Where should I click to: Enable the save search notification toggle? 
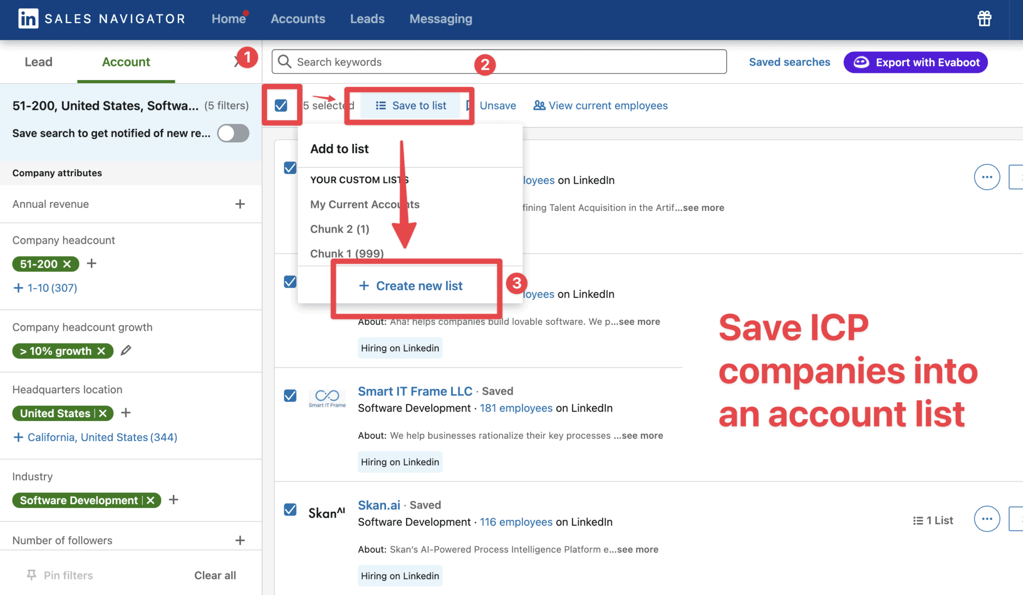point(233,133)
